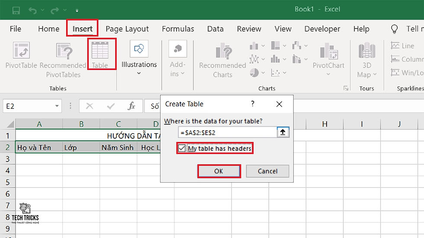Switch to the Insert tab
The image size is (424, 238).
(x=83, y=29)
